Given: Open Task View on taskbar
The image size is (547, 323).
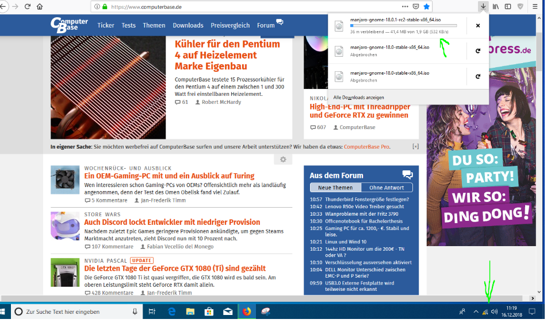Looking at the screenshot, I should click(x=152, y=312).
